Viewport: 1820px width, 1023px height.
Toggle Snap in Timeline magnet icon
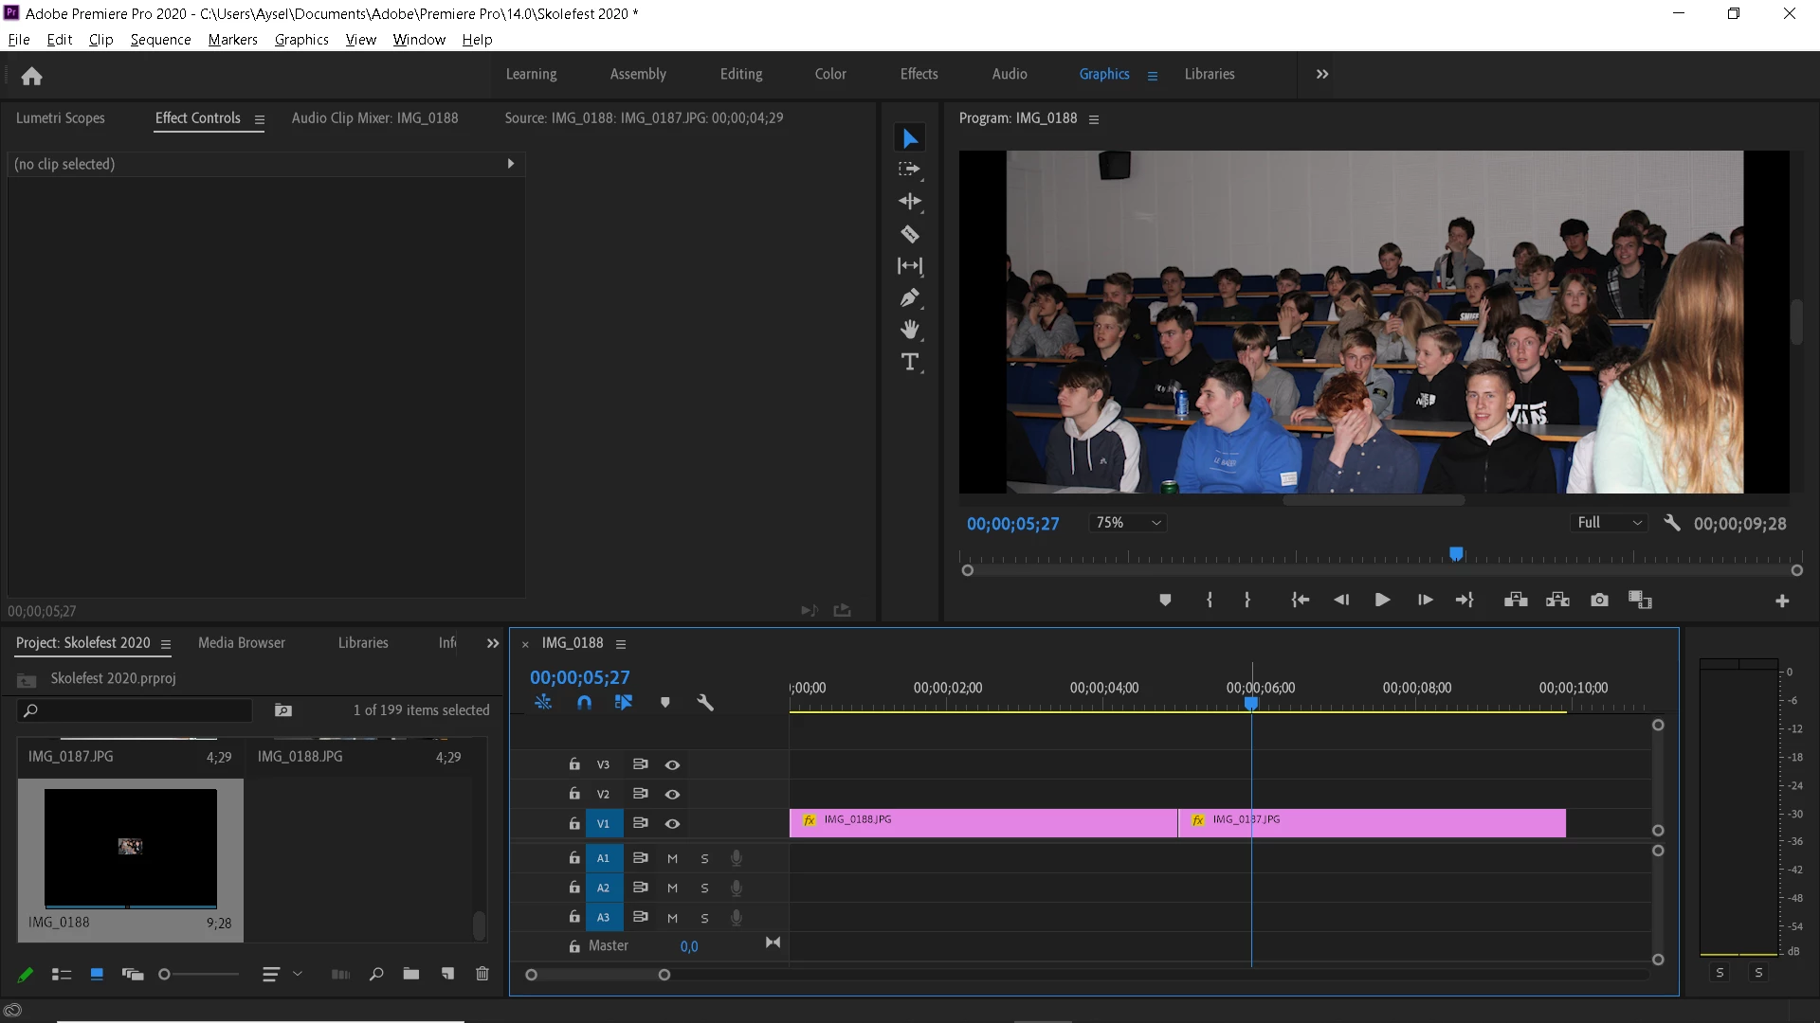[584, 702]
